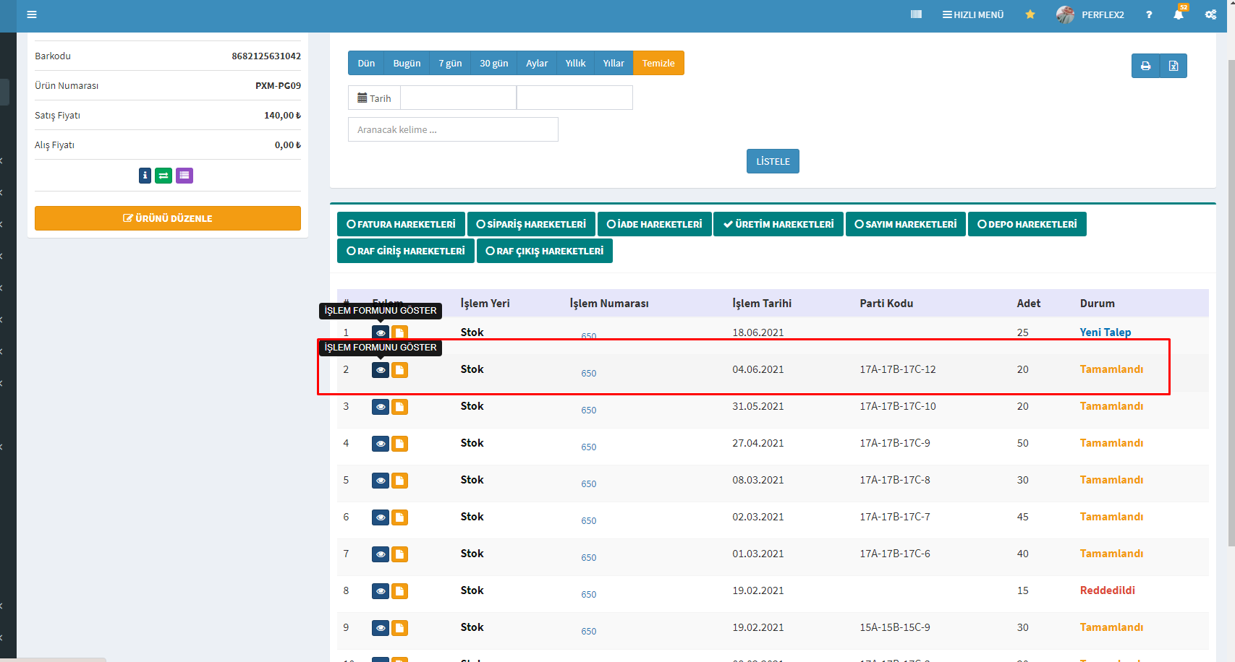Click the Listele button
This screenshot has width=1235, height=662.
[773, 161]
